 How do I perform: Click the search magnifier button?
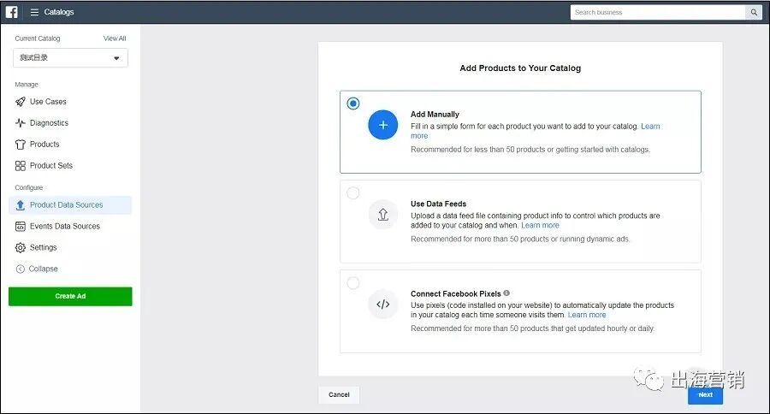[753, 12]
